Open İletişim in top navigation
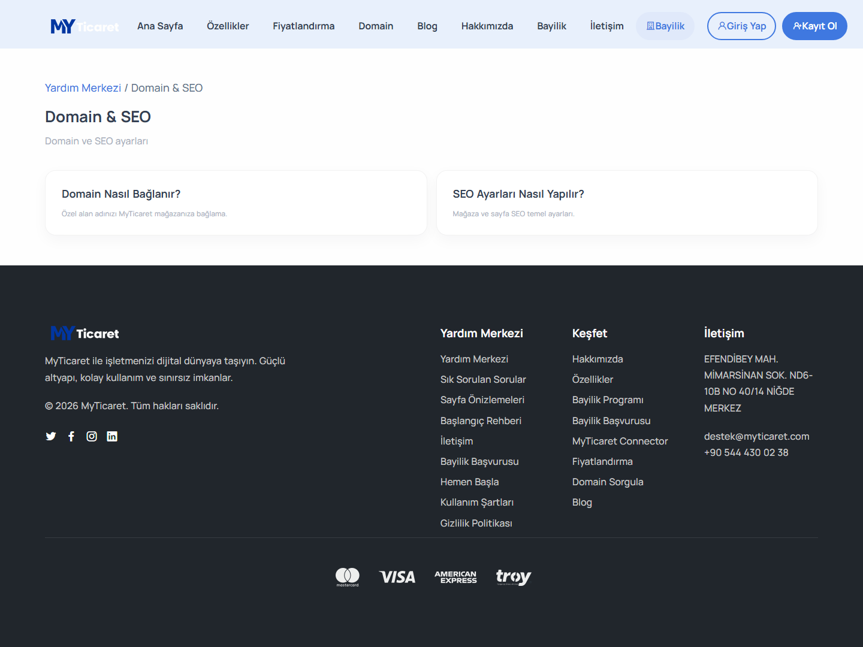 coord(607,26)
